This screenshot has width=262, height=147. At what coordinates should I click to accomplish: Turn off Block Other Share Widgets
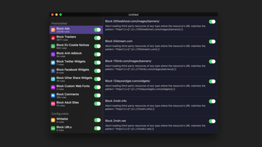pyautogui.click(x=98, y=79)
